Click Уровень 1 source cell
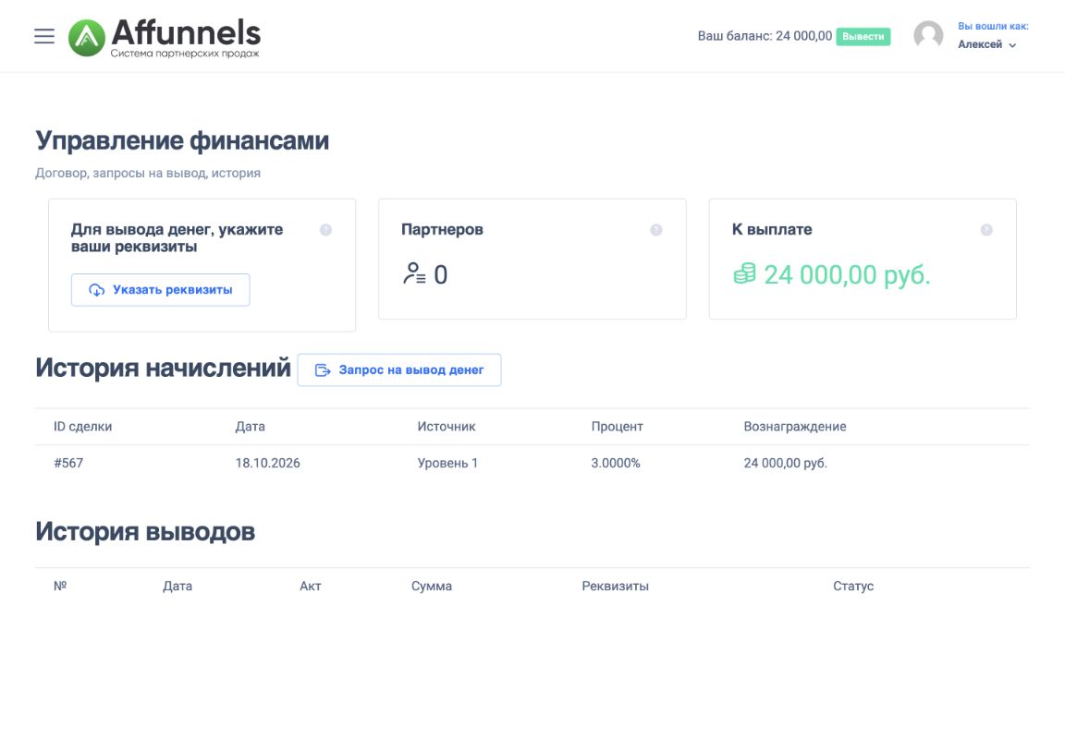 447,464
